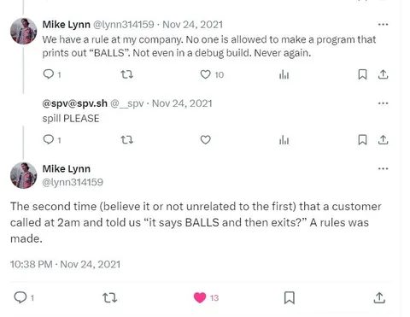Screen dimensions: 410x317
Task: Reply to the 'spill PLEASE' tweet
Action: coord(49,139)
